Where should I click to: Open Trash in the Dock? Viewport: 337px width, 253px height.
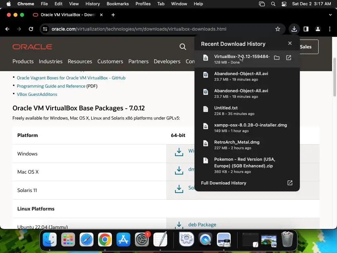287,239
